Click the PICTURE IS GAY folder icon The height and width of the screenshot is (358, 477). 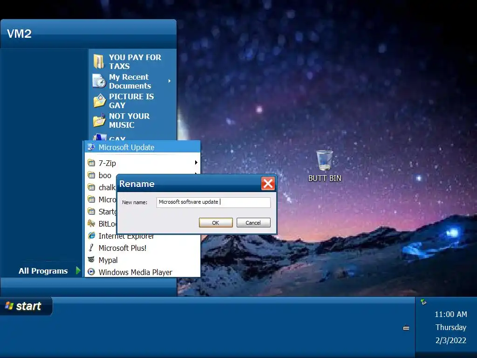coord(99,101)
